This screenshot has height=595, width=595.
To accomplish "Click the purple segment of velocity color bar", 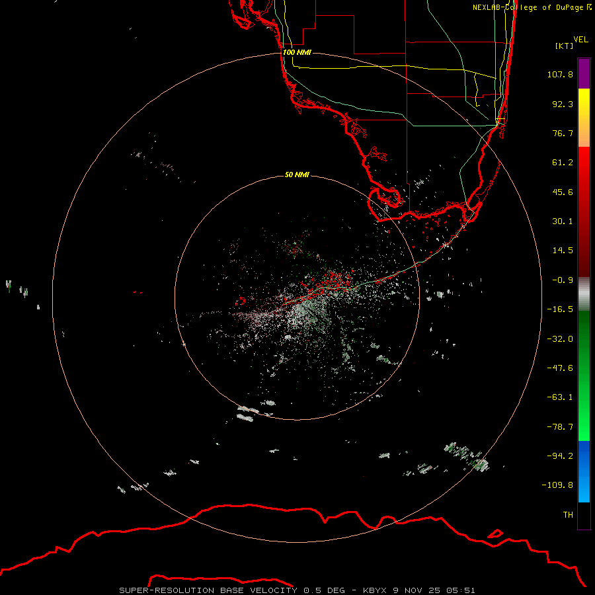I will 584,73.
